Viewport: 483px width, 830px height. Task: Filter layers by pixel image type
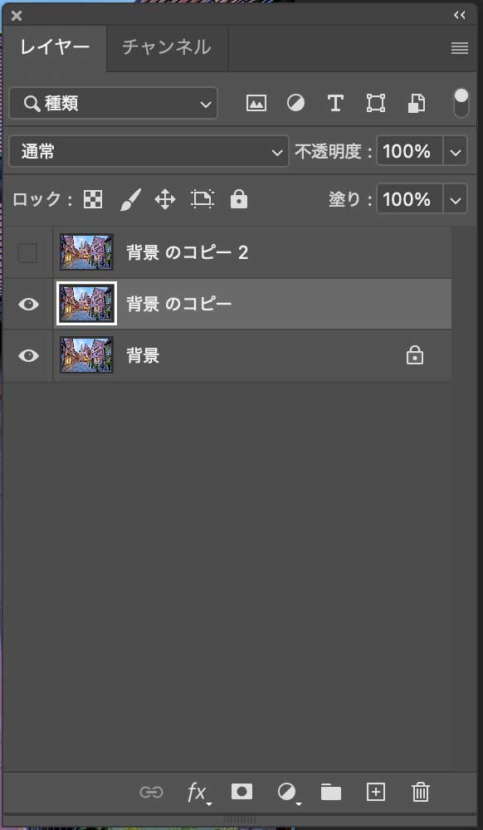(256, 103)
